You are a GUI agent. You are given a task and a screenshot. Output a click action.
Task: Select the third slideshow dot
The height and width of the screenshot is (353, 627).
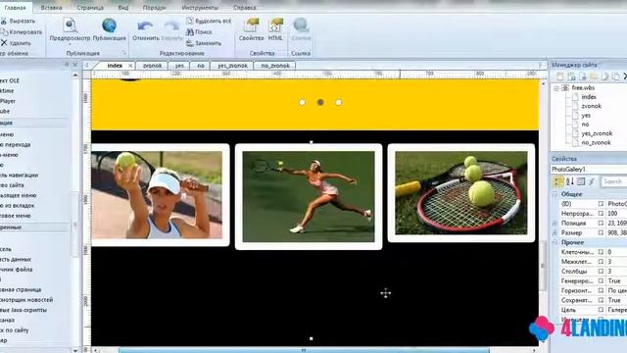pyautogui.click(x=339, y=102)
